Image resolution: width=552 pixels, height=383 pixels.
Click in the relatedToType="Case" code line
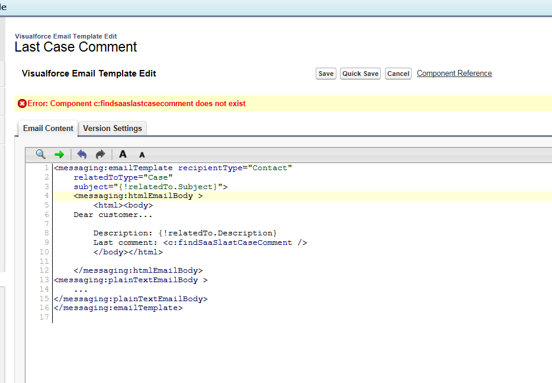[123, 177]
